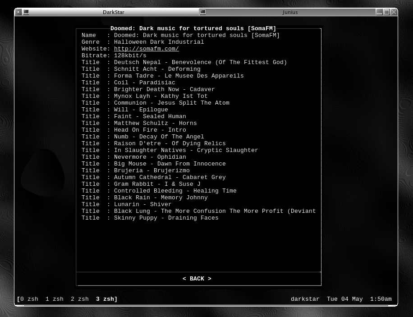The height and width of the screenshot is (317, 413).
Task: Minimize the terminal window
Action: [x=380, y=12]
